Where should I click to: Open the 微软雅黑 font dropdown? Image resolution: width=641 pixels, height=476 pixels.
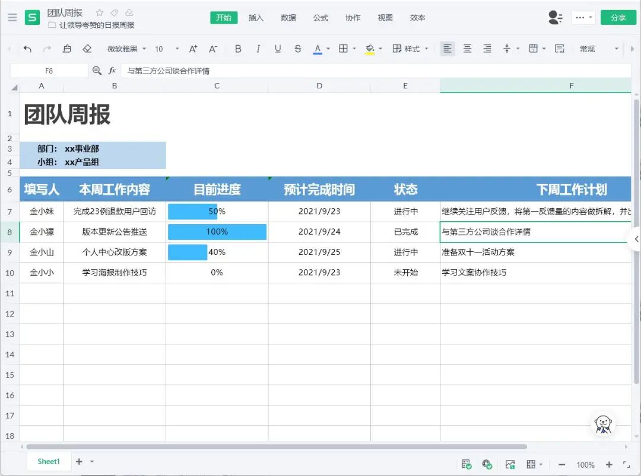pos(126,49)
